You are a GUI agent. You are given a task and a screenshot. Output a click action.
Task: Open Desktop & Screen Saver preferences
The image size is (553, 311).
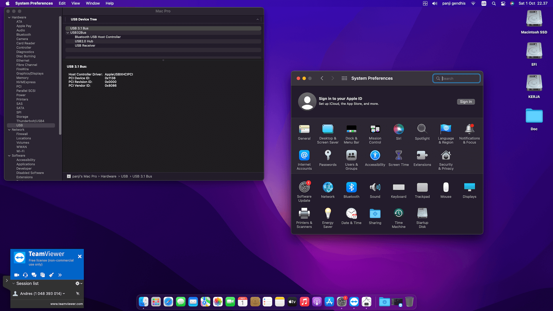point(328,134)
